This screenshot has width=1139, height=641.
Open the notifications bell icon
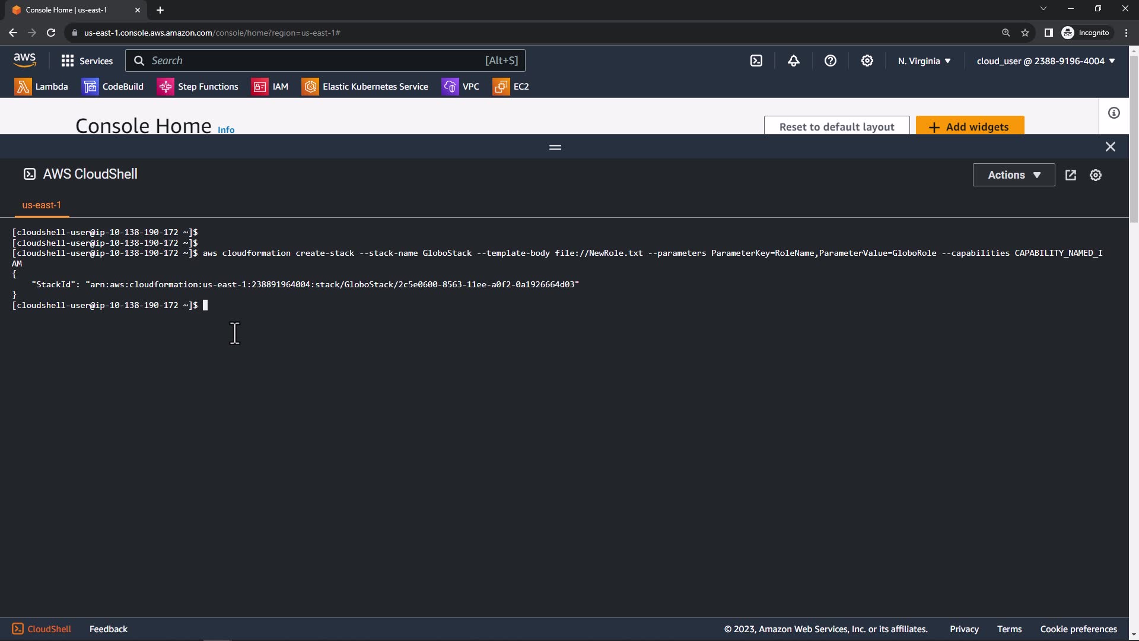[x=793, y=61]
